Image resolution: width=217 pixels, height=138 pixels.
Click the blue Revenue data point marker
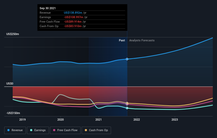click(x=127, y=59)
